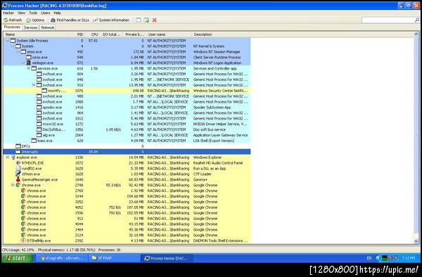Viewport: 422px width, 277px height.
Task: Open the Users menu
Action: [46, 13]
